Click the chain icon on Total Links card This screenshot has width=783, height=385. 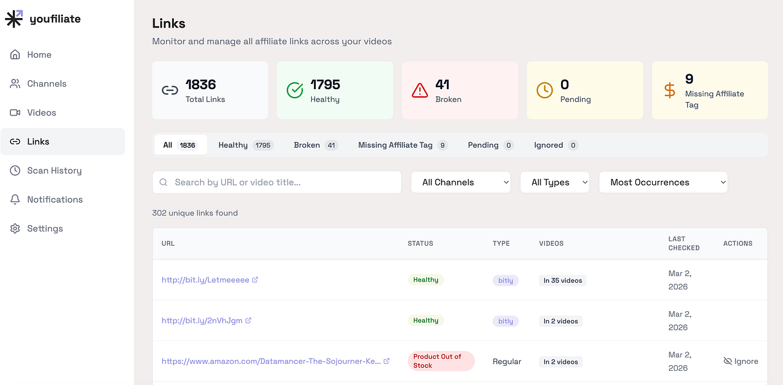169,90
